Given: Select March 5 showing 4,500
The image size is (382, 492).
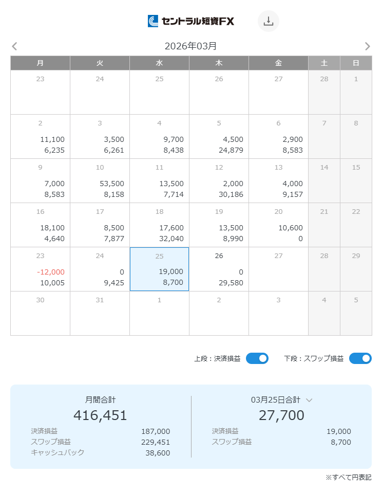Looking at the screenshot, I should [x=219, y=136].
